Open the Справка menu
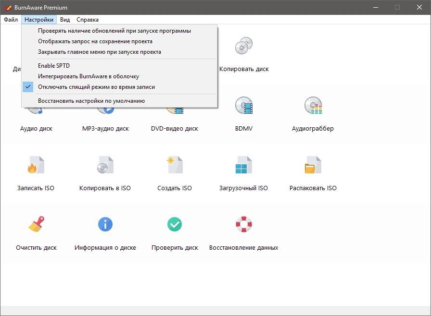 pos(88,20)
